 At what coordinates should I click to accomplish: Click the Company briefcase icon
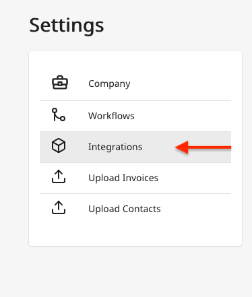pyautogui.click(x=60, y=83)
